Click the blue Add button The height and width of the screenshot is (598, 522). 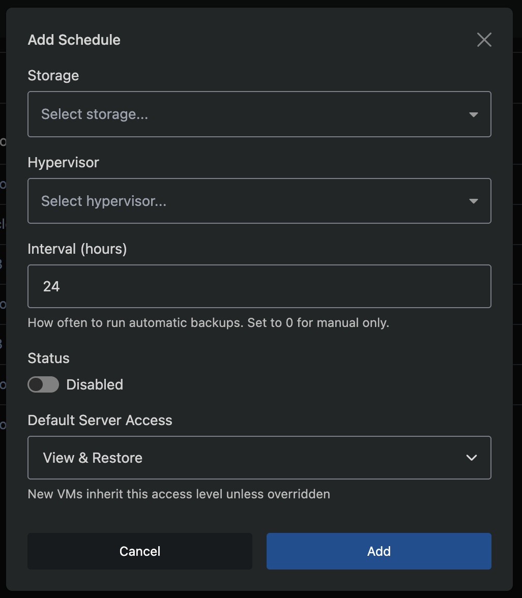point(379,551)
